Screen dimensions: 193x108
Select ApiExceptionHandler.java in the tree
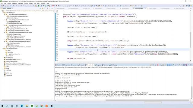tap(17, 38)
